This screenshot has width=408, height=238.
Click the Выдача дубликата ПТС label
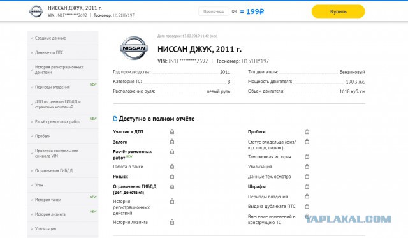coord(272,207)
